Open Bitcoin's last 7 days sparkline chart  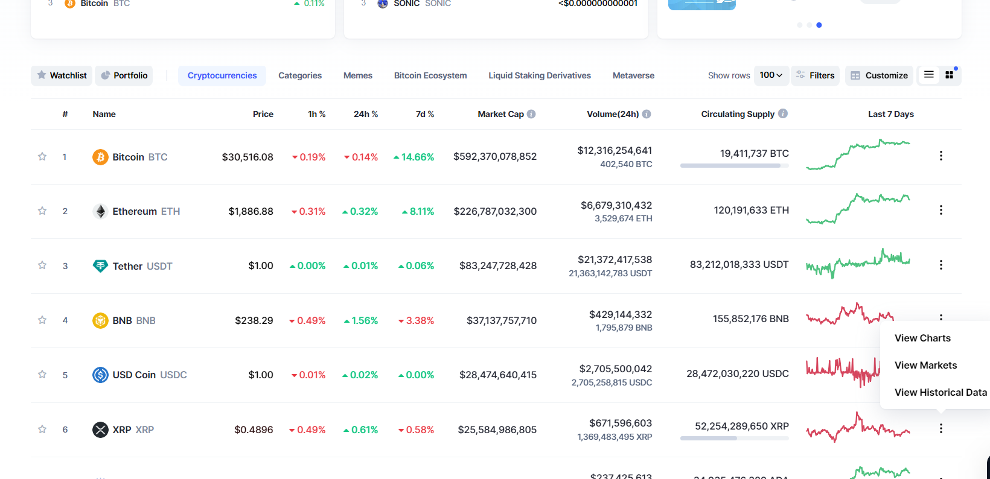[858, 154]
